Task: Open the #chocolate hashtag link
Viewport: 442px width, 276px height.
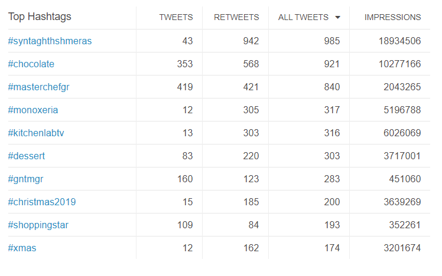Action: click(x=31, y=64)
